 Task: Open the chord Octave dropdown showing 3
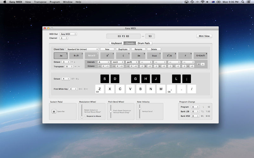(x=66, y=62)
